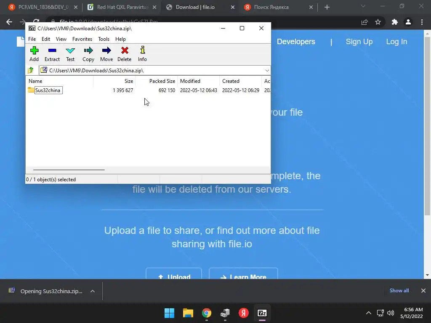Viewport: 431px width, 323px height.
Task: Open Chrome from the taskbar
Action: (x=206, y=313)
